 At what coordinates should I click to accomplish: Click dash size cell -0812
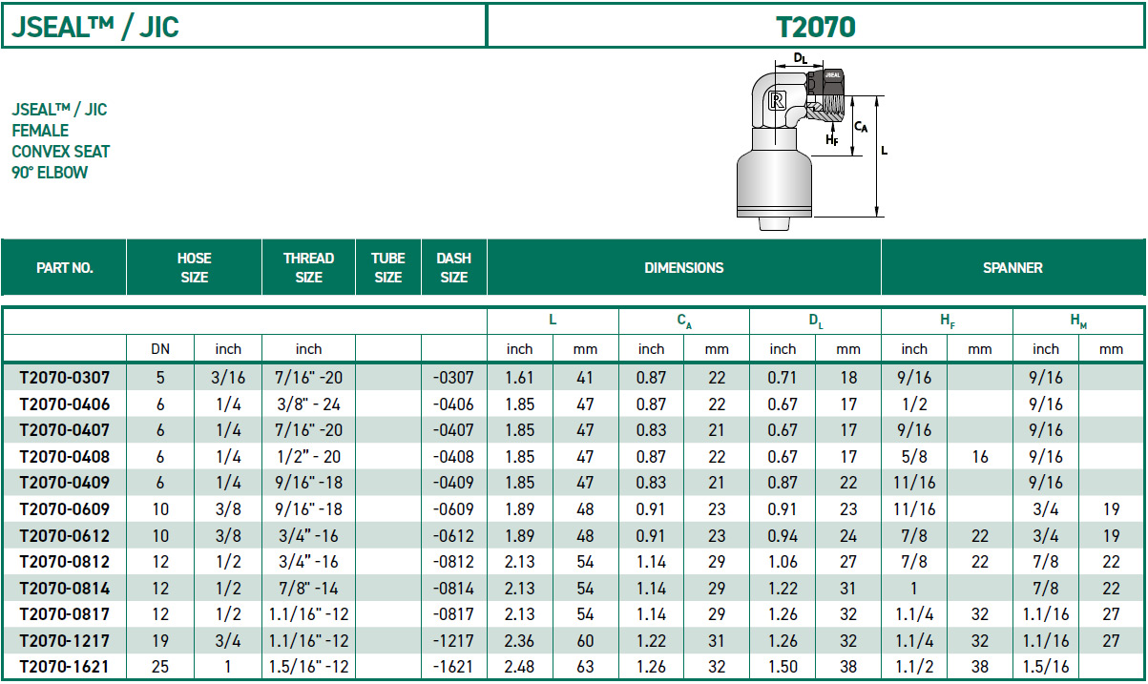coord(453,562)
